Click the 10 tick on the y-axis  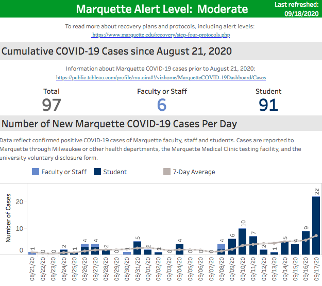click(x=19, y=228)
